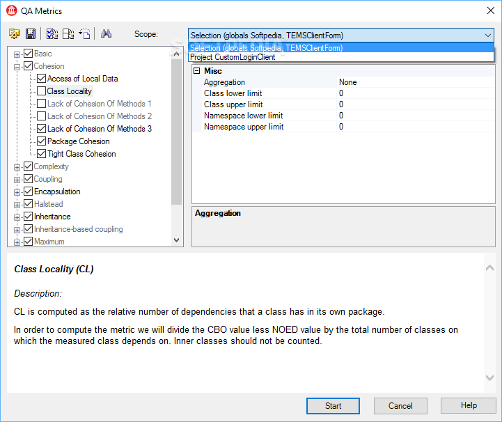Click the metric tree scroll up arrow

tap(176, 54)
